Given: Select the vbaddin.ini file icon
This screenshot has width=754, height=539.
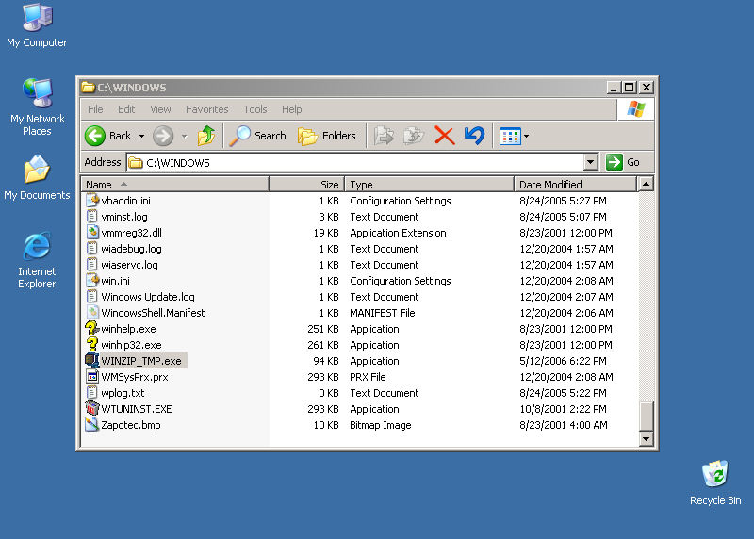Looking at the screenshot, I should (x=91, y=200).
